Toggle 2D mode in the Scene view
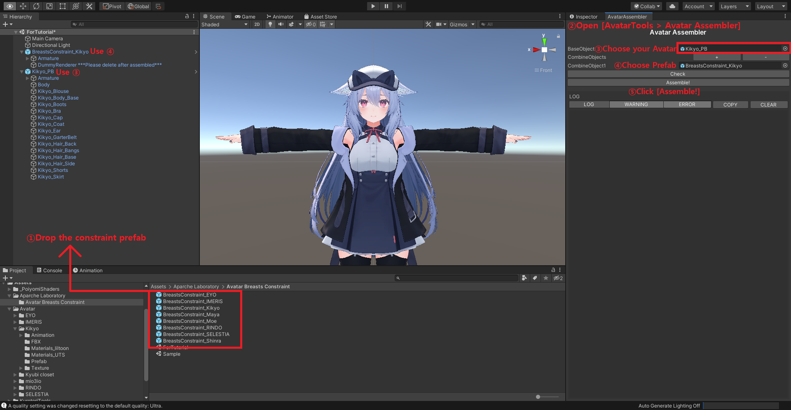 point(257,24)
